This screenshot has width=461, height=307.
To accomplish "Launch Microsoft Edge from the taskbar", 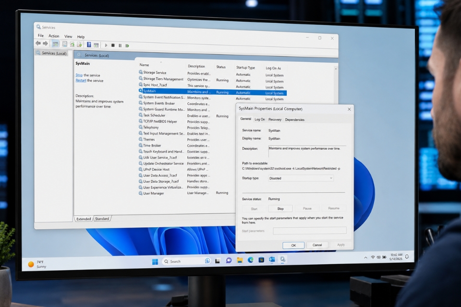I will pyautogui.click(x=251, y=260).
